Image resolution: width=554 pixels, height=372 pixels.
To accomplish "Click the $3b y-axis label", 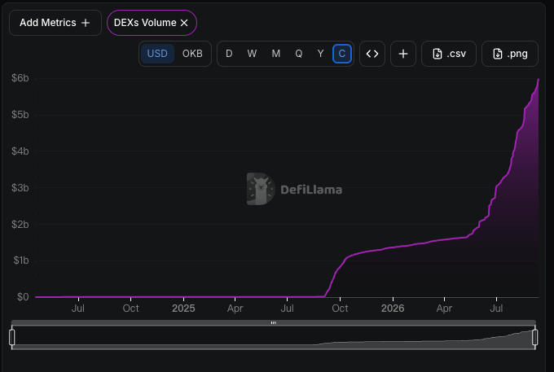I will coord(20,188).
